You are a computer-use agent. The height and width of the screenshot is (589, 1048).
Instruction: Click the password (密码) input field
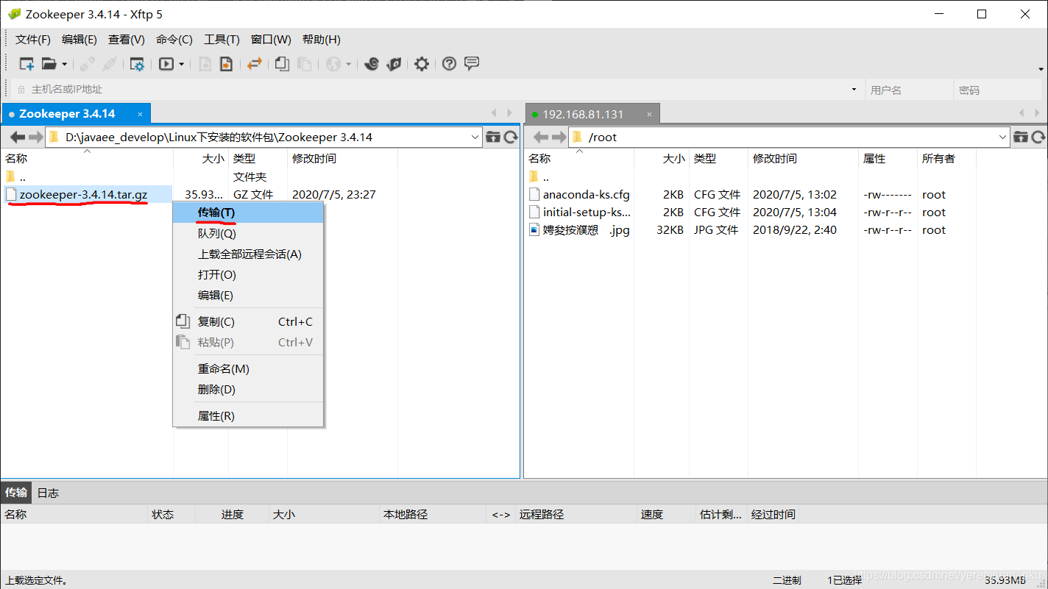tap(999, 90)
